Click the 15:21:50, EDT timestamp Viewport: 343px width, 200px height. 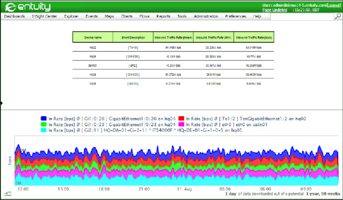pos(306,10)
